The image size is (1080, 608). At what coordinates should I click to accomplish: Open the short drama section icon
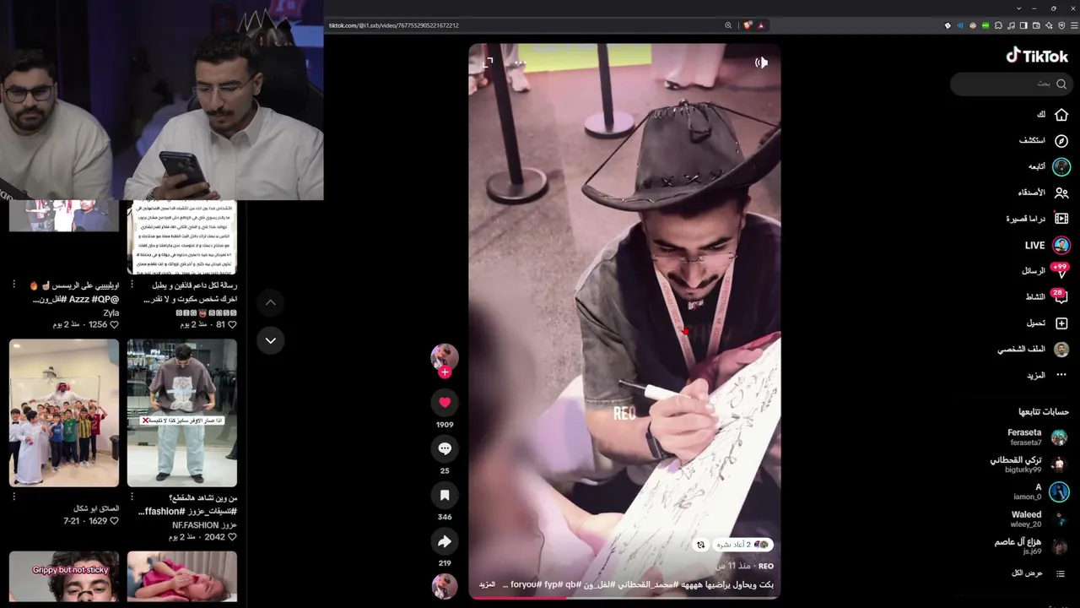click(1061, 219)
